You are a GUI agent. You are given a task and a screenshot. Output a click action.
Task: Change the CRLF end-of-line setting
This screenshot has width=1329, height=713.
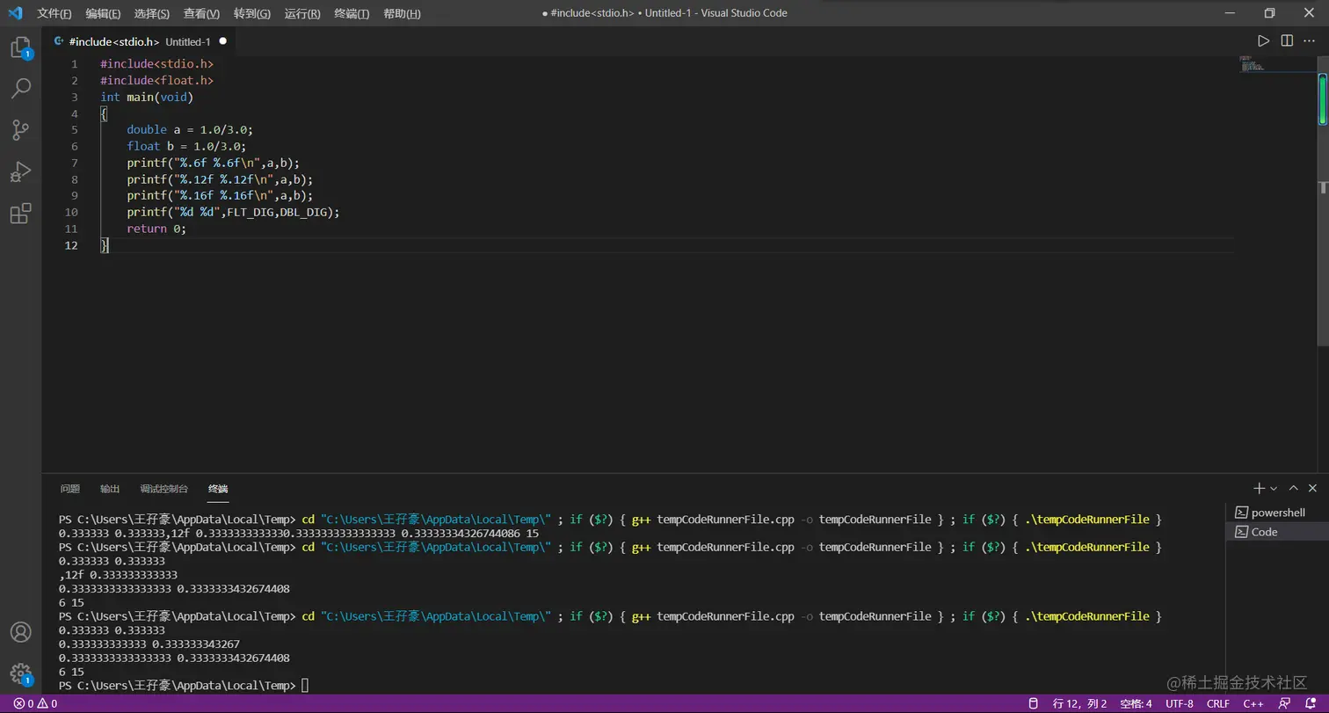pyautogui.click(x=1218, y=703)
